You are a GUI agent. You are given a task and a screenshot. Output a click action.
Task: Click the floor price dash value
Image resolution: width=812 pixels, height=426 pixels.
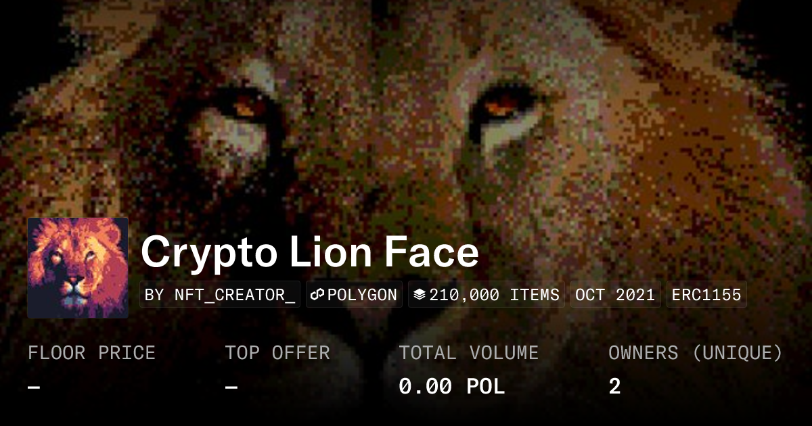[34, 387]
